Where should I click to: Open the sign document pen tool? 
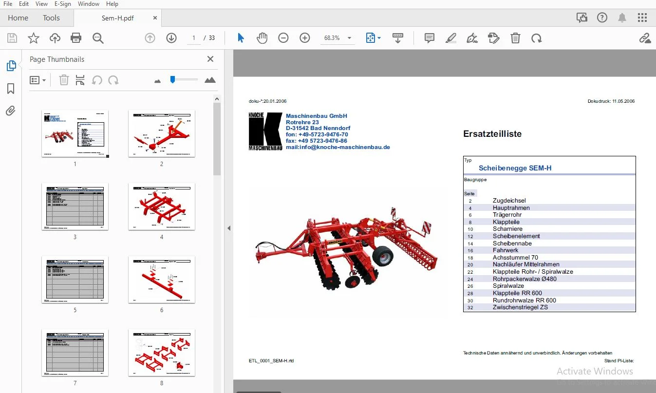click(x=472, y=38)
